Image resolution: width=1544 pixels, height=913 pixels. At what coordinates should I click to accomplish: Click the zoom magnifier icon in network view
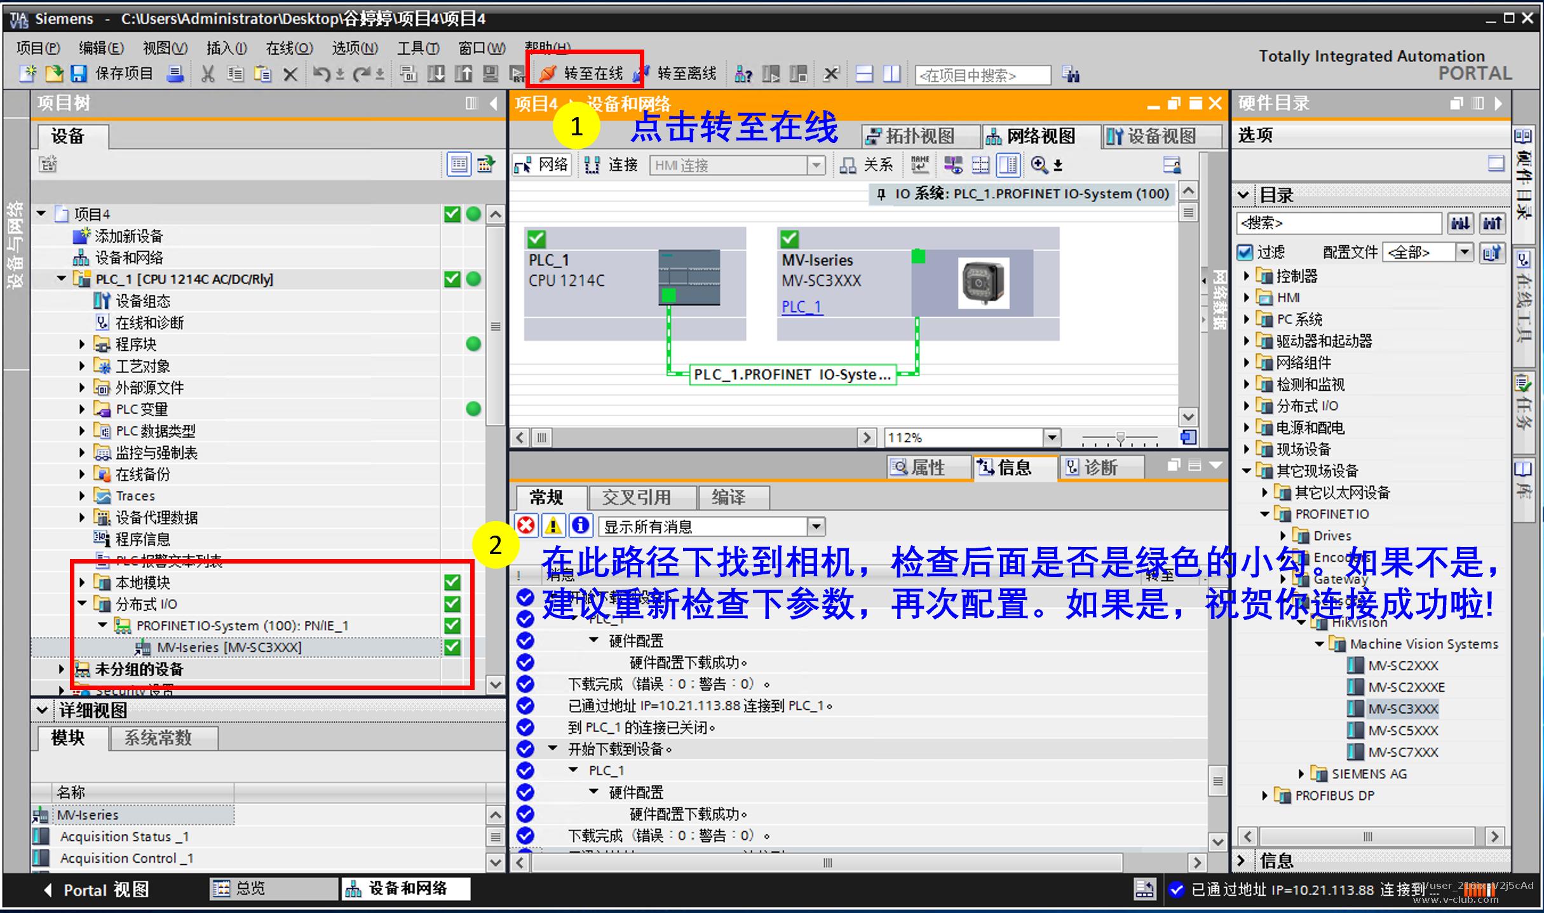tap(1039, 165)
